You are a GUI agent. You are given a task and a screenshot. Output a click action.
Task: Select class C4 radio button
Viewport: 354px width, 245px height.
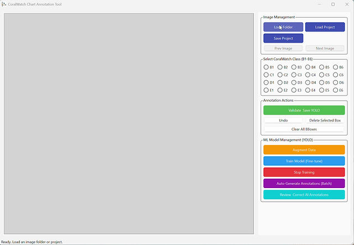coord(308,75)
